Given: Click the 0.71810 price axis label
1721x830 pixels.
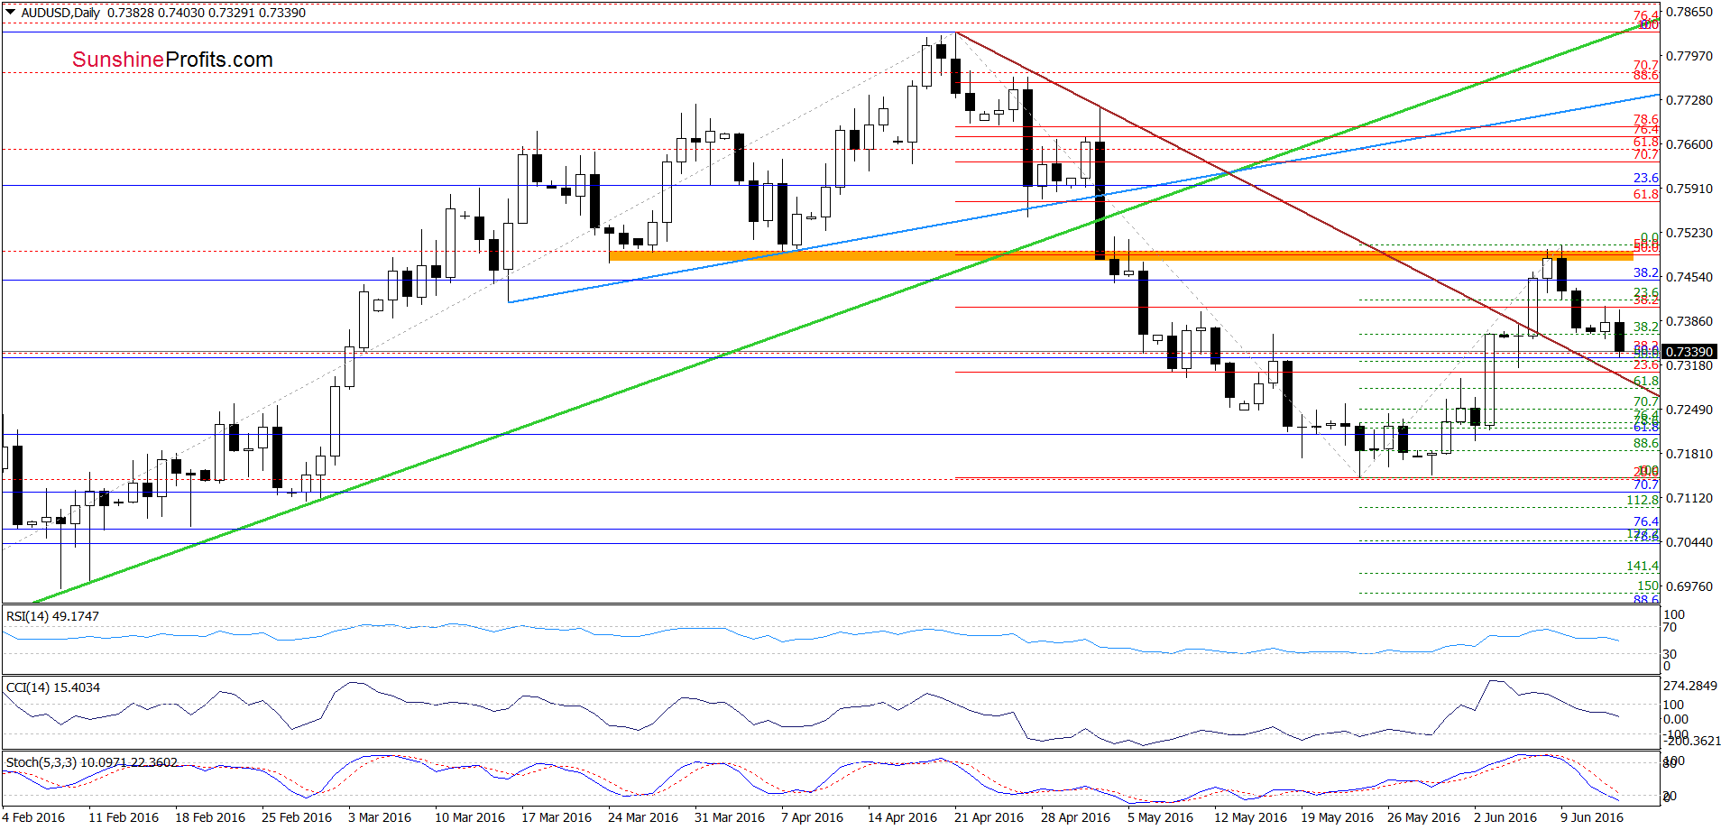Looking at the screenshot, I should (1689, 454).
